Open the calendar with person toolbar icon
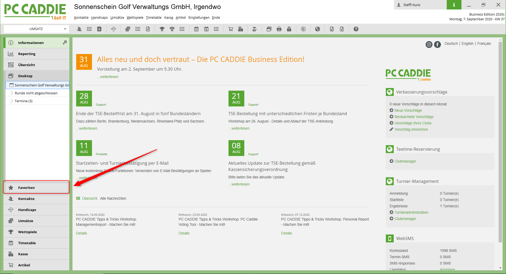Image resolution: width=506 pixels, height=274 pixels. click(x=206, y=29)
